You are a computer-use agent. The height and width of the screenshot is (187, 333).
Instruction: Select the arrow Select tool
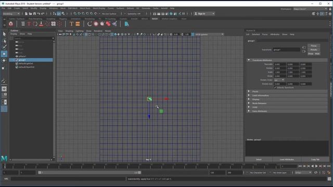coord(4,34)
